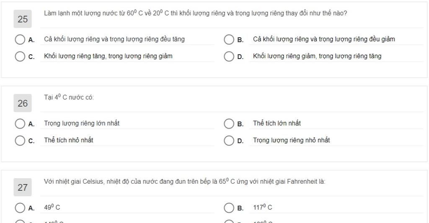
Task: Select answer B for question 25
Action: (229, 39)
